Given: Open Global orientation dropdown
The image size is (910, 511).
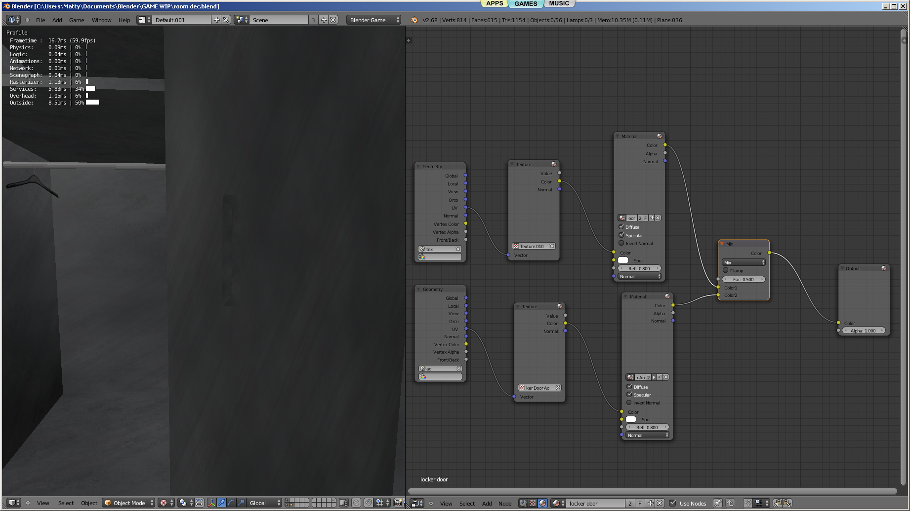Looking at the screenshot, I should point(264,503).
